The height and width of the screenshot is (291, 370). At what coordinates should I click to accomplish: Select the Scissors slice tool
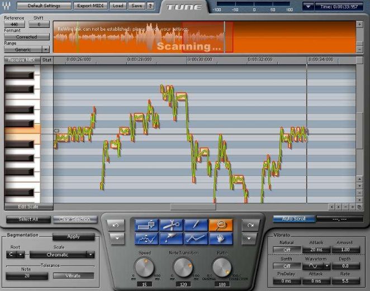[x=172, y=225]
